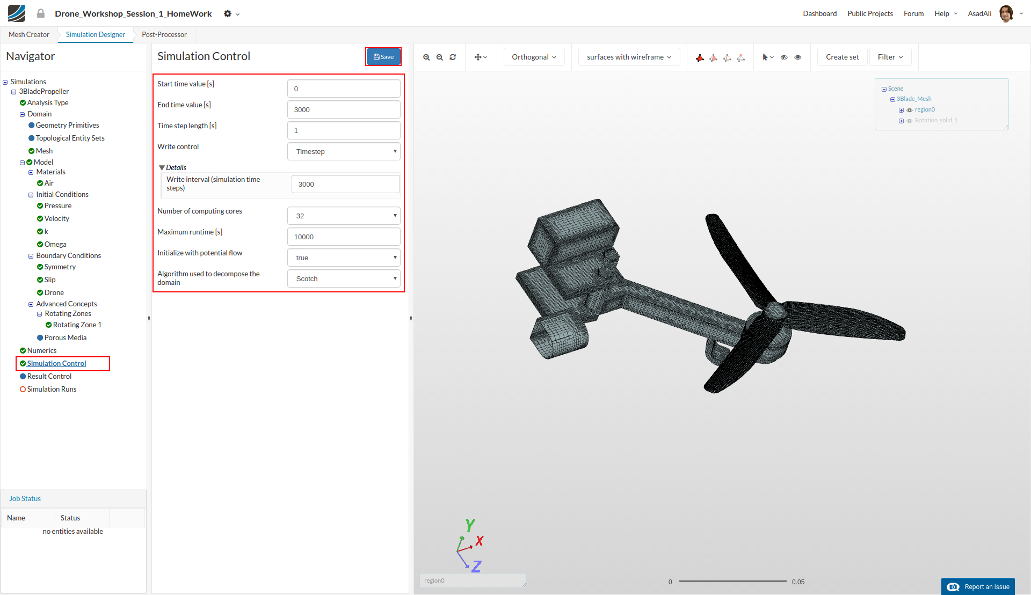This screenshot has height=595, width=1031.
Task: Reset the view with the refresh icon
Action: click(453, 57)
